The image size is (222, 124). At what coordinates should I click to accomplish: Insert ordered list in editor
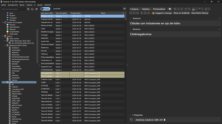click(134, 13)
